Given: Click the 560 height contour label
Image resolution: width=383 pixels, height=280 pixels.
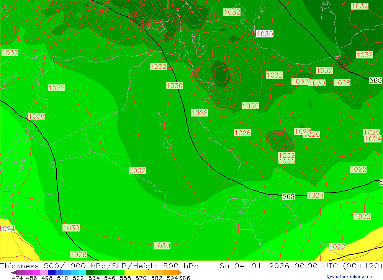Looking at the screenshot, I should tap(375, 81).
